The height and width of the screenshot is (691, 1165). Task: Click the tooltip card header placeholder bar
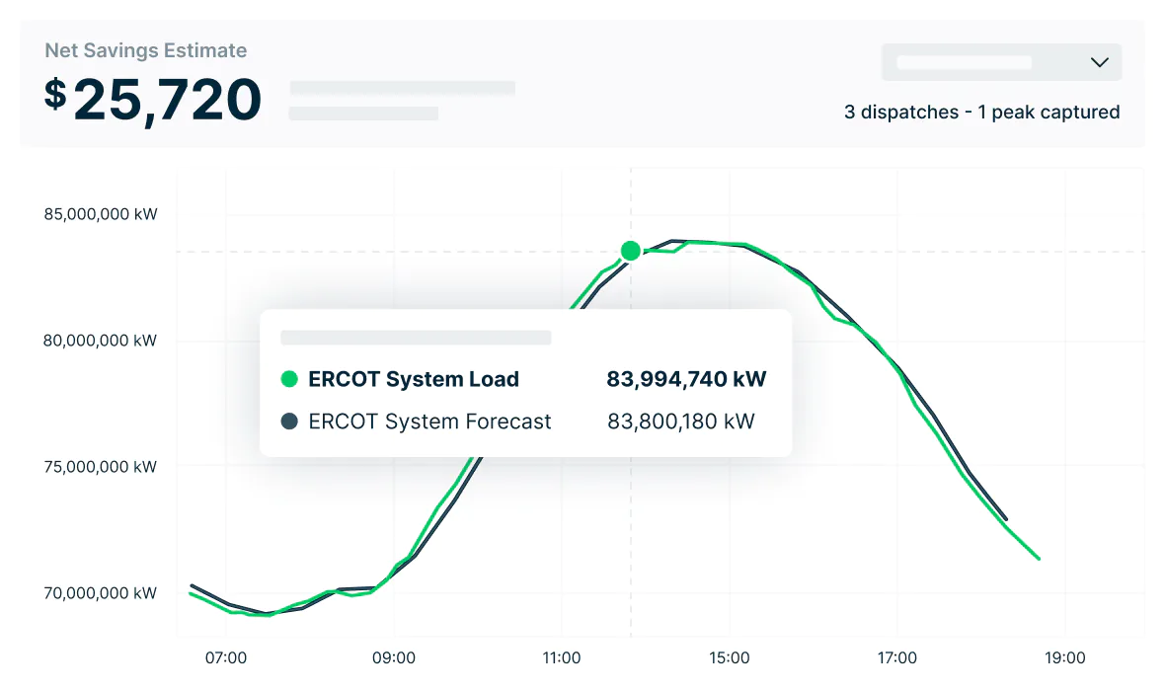[415, 337]
